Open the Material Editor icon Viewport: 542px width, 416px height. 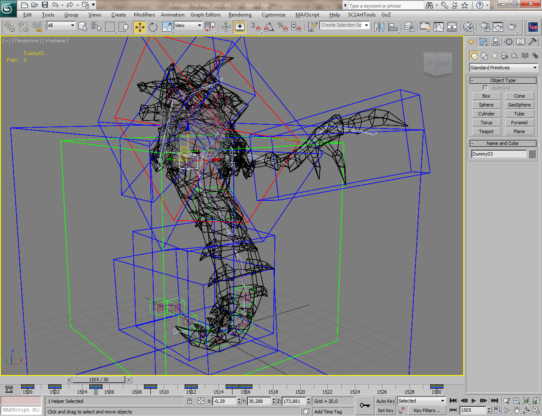[x=468, y=27]
